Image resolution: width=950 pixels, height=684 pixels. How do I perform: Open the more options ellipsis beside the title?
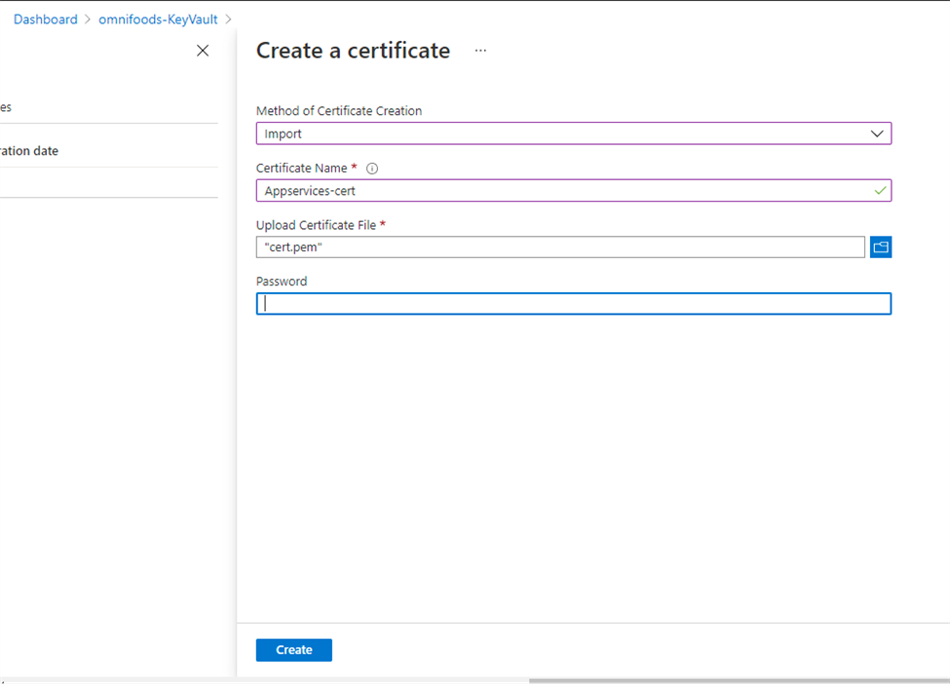pos(480,51)
